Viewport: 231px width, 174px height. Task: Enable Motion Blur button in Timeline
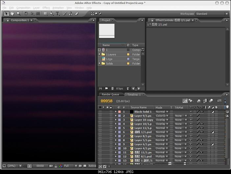pos(211,101)
